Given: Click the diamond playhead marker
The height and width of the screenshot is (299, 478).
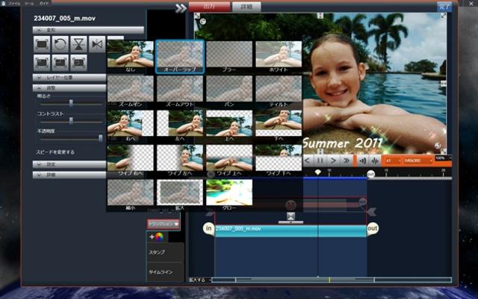Looking at the screenshot, I should [x=317, y=172].
